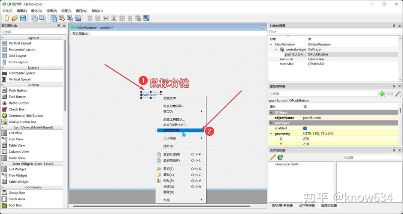Click the widget box 过滤器 filter field
The image size is (403, 214).
point(33,32)
